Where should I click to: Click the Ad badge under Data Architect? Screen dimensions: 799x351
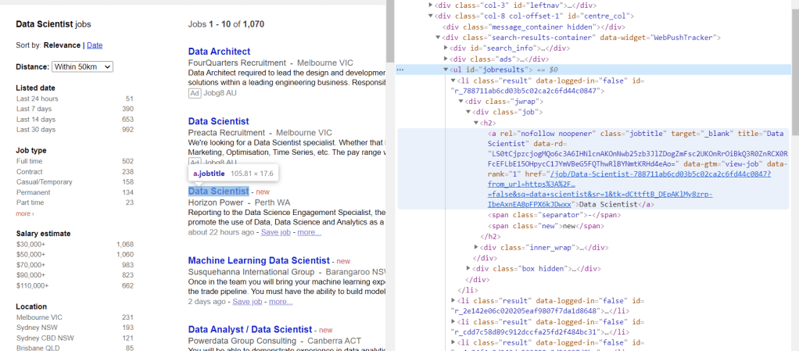pyautogui.click(x=195, y=93)
